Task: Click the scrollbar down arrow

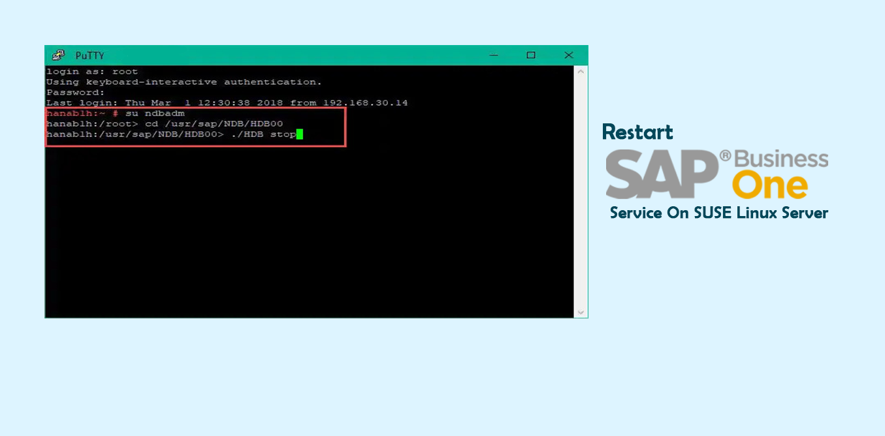Action: pyautogui.click(x=581, y=312)
